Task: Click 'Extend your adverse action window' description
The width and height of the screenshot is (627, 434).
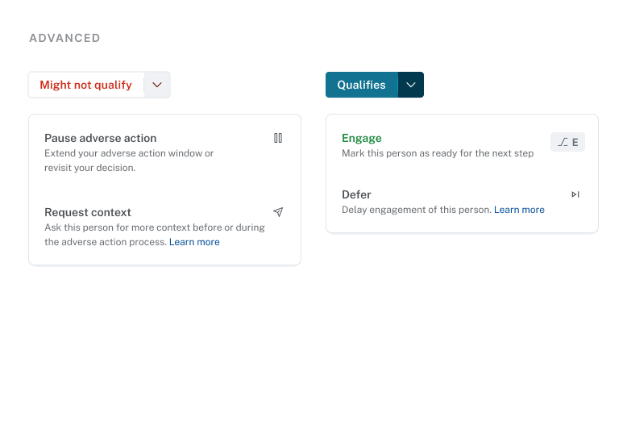Action: click(129, 153)
